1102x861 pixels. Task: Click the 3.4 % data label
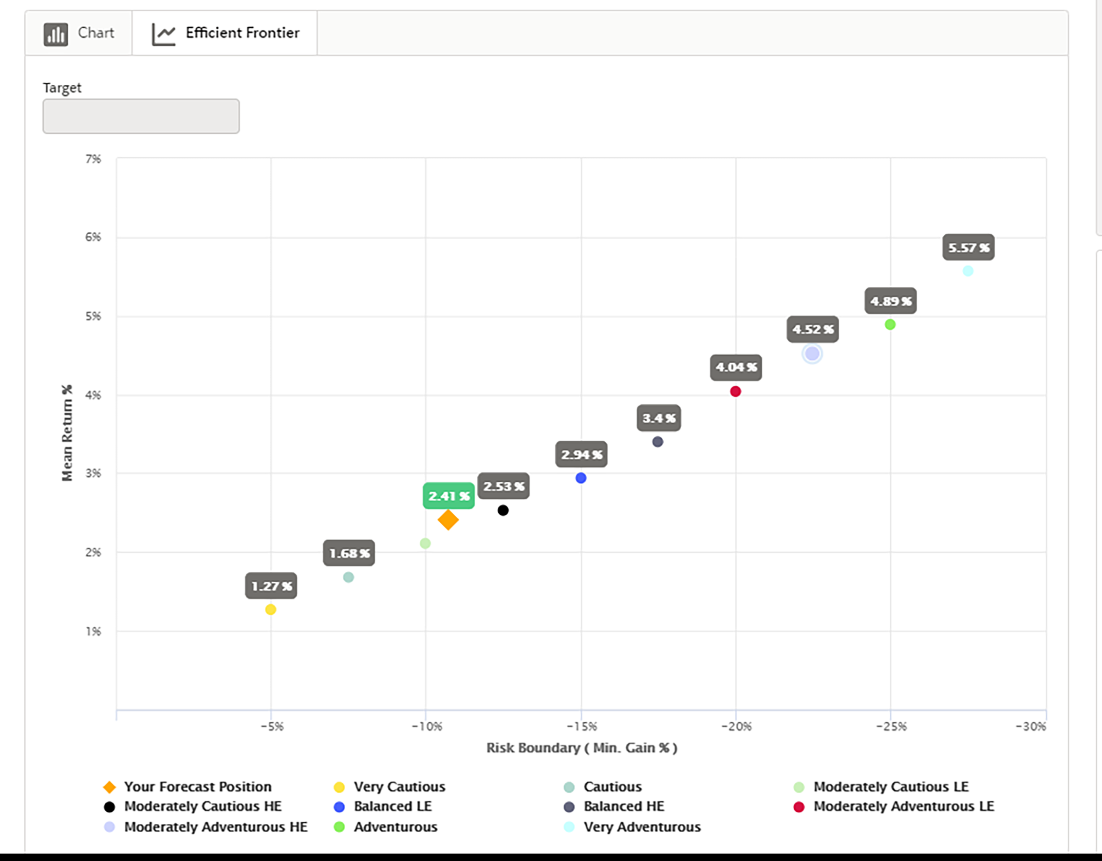tap(658, 418)
